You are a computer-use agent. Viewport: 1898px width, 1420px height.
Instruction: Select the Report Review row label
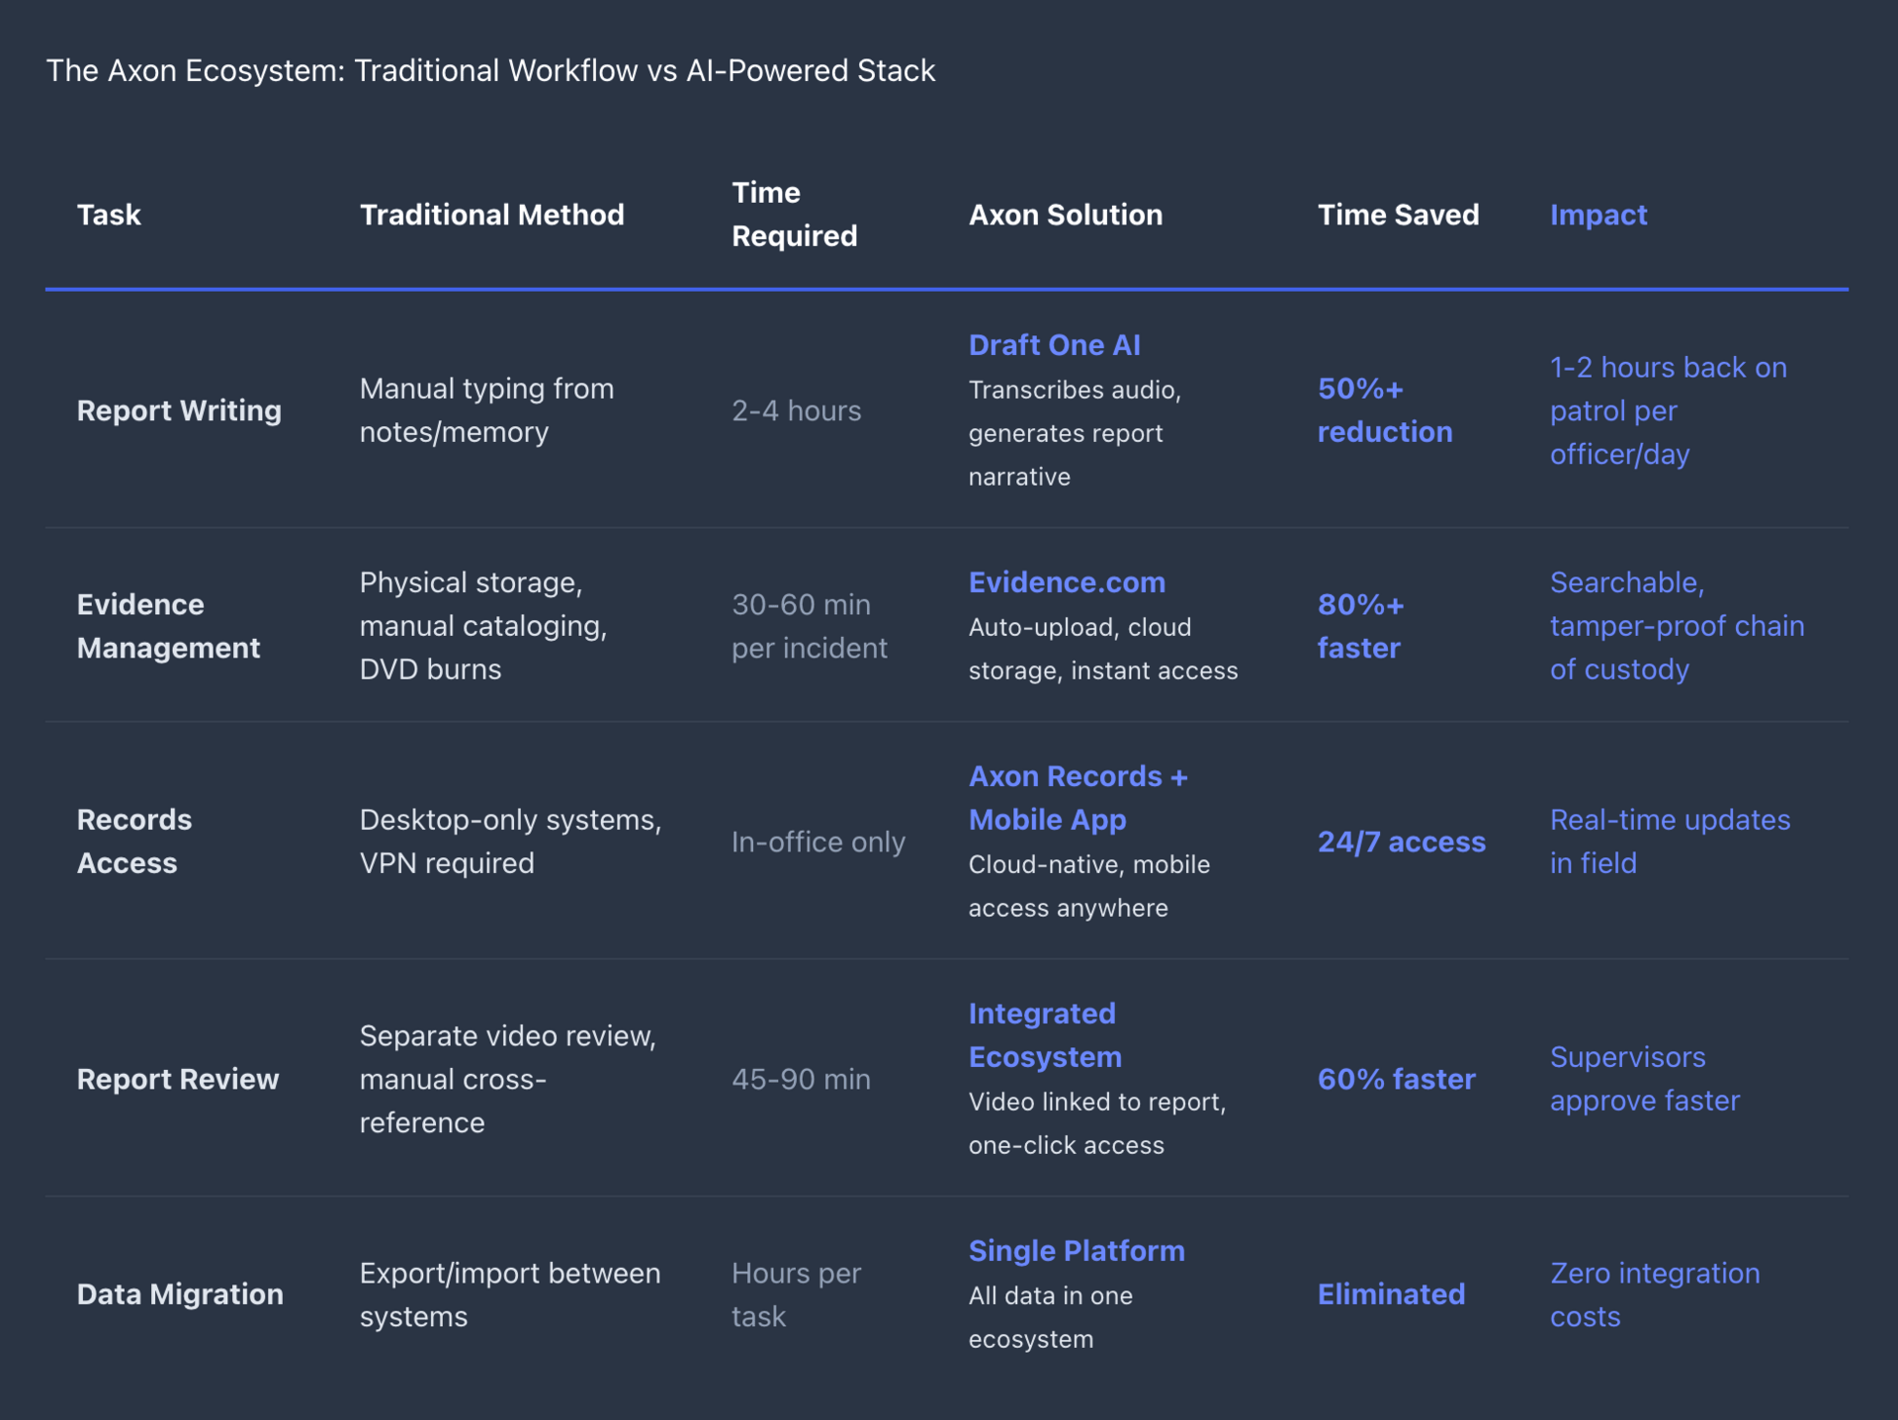178,1079
